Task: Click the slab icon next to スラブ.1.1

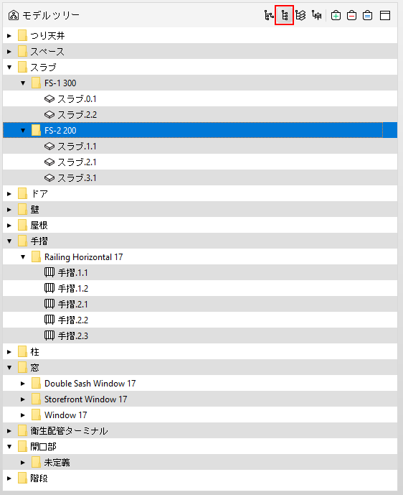Action: coord(49,146)
